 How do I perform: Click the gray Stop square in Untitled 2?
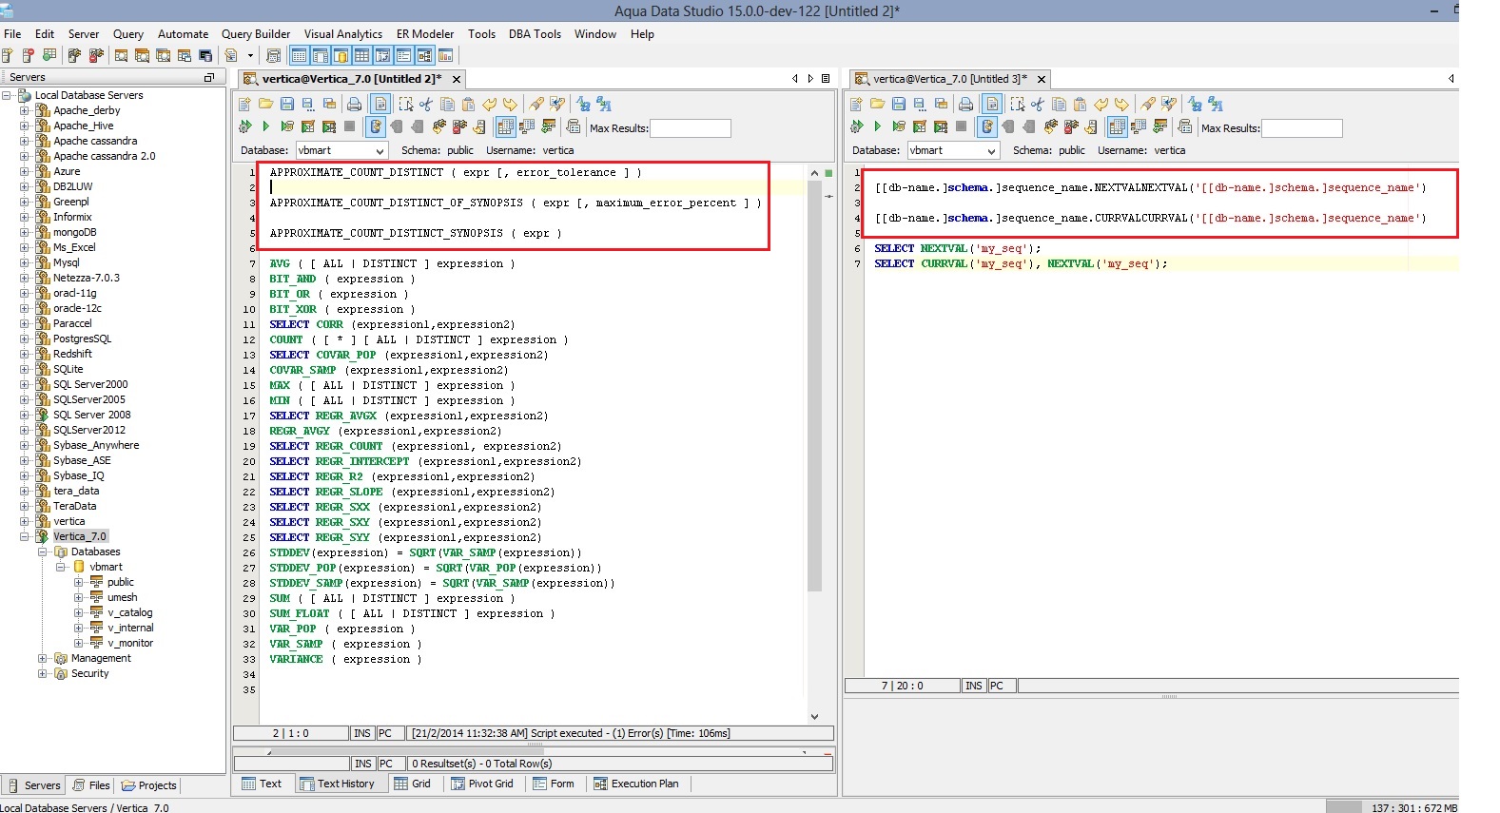tap(349, 126)
